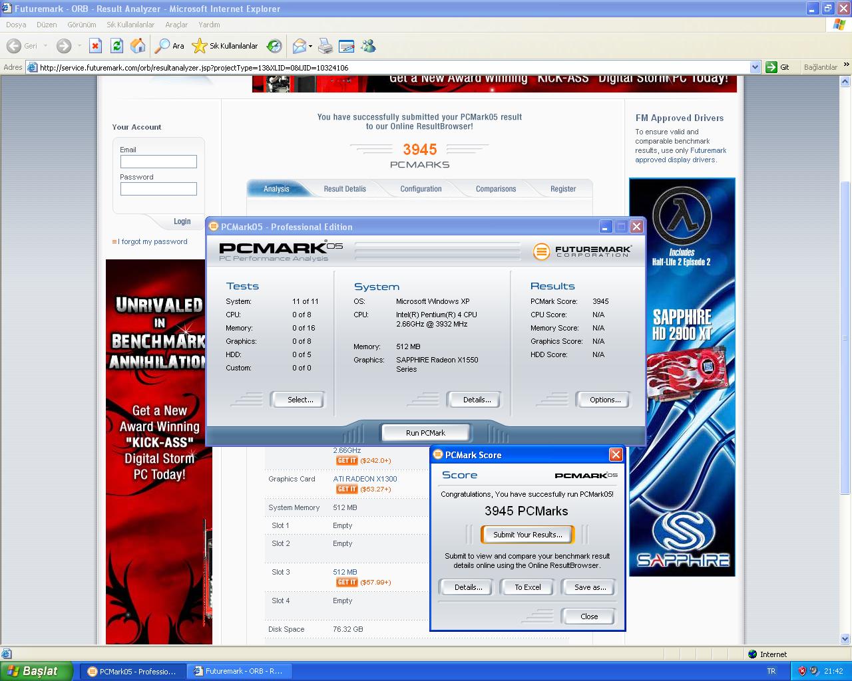The width and height of the screenshot is (852, 681).
Task: Click the red shield icon in system tray
Action: [x=802, y=671]
